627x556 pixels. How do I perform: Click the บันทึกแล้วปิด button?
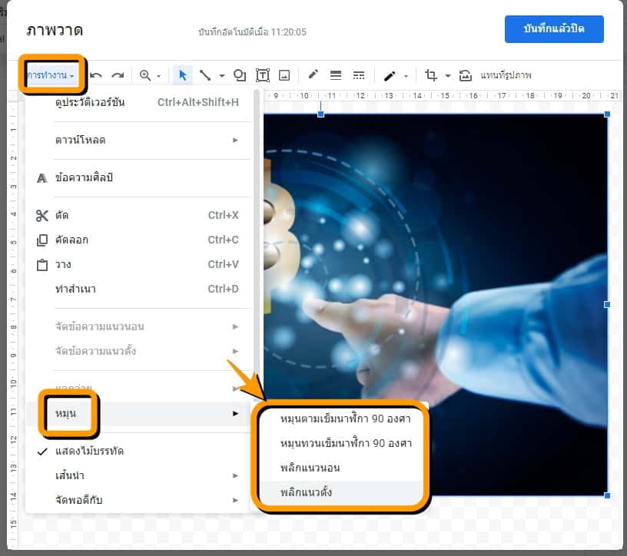point(553,28)
